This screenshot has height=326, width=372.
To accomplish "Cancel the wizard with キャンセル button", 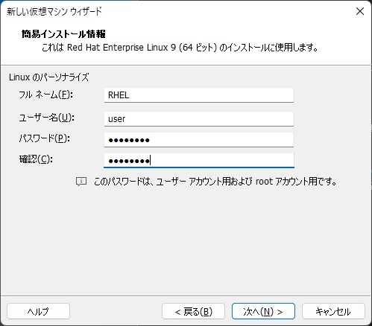I will coord(333,311).
